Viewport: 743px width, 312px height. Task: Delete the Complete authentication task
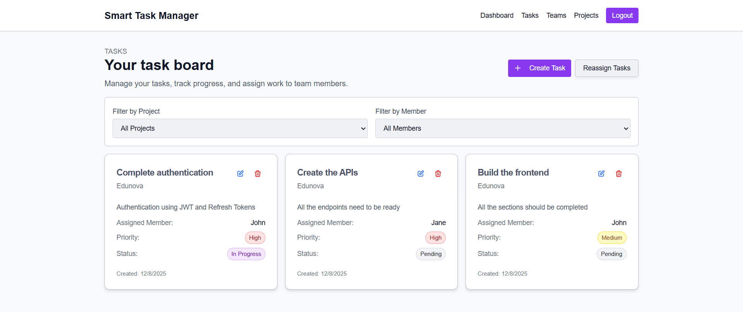258,174
